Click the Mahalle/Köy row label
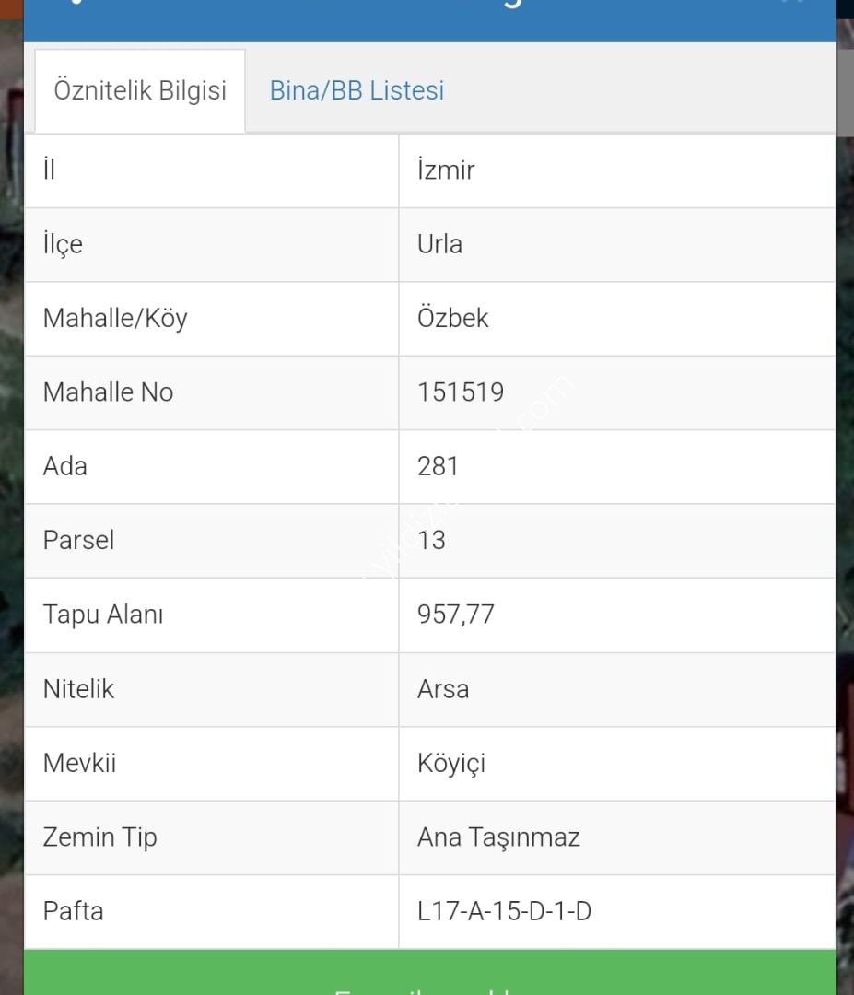Screen dimensions: 854x995 tap(115, 319)
